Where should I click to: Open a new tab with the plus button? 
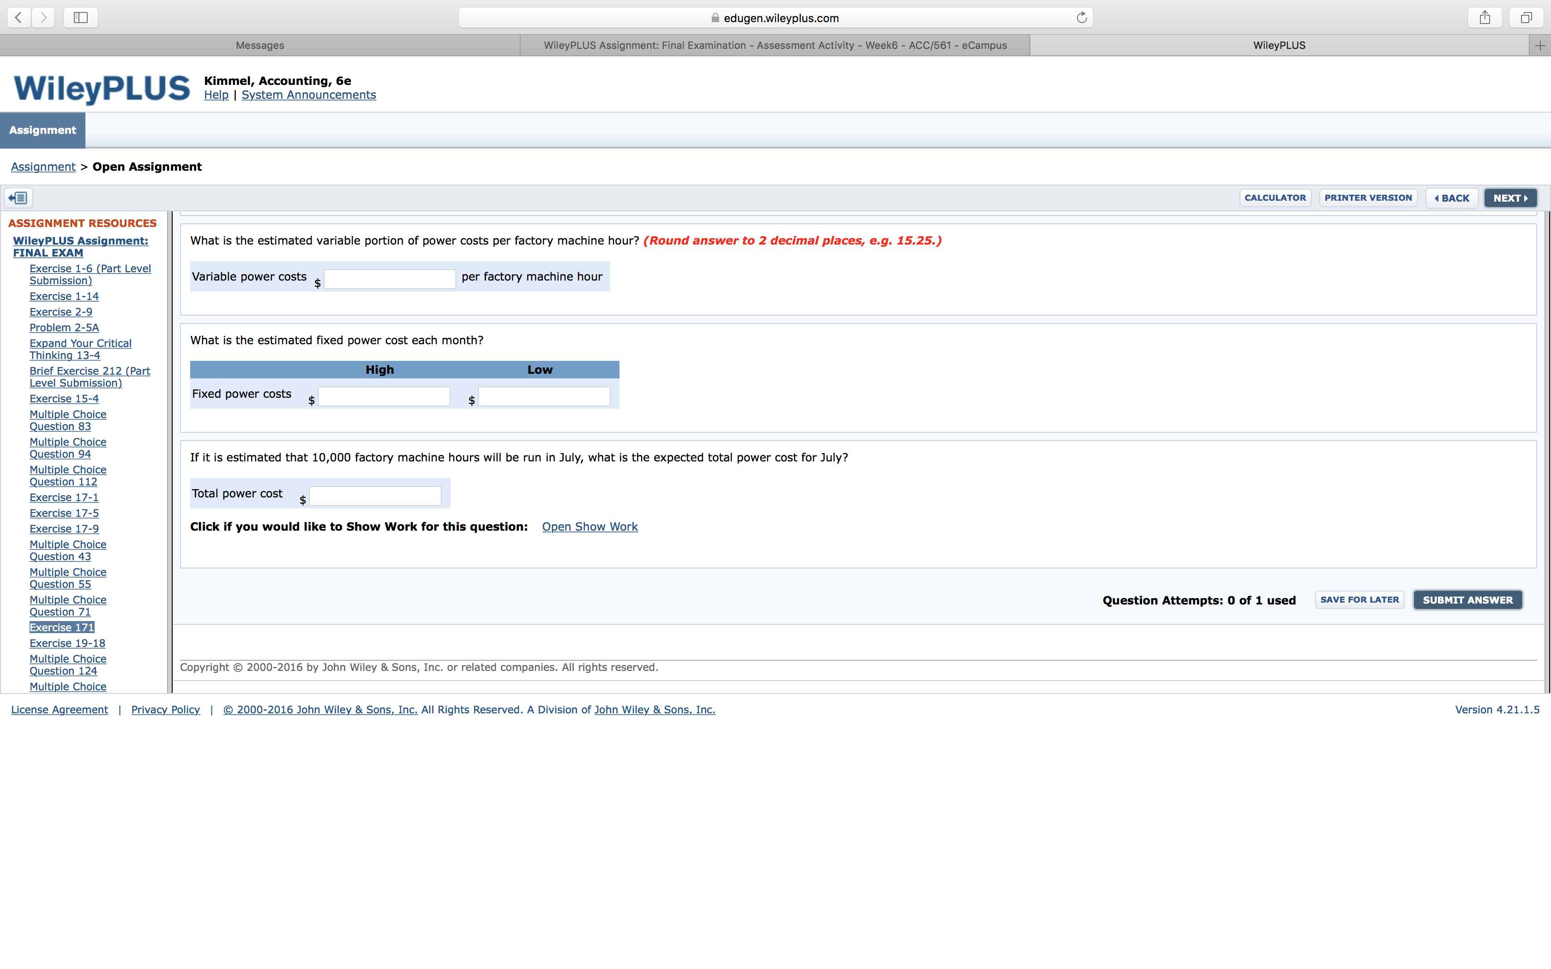pos(1540,46)
